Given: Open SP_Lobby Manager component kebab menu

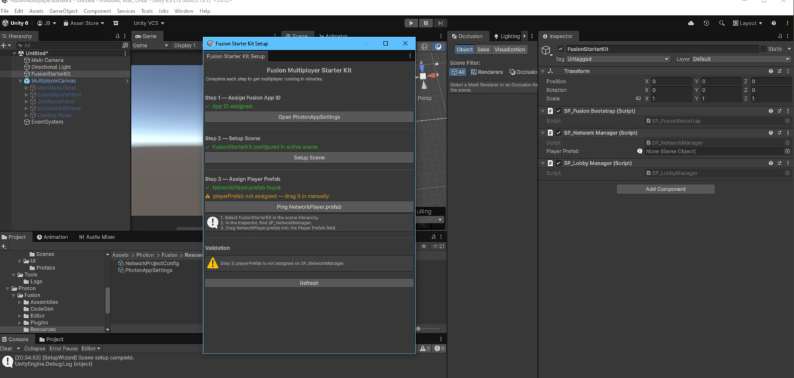Looking at the screenshot, I should 787,163.
